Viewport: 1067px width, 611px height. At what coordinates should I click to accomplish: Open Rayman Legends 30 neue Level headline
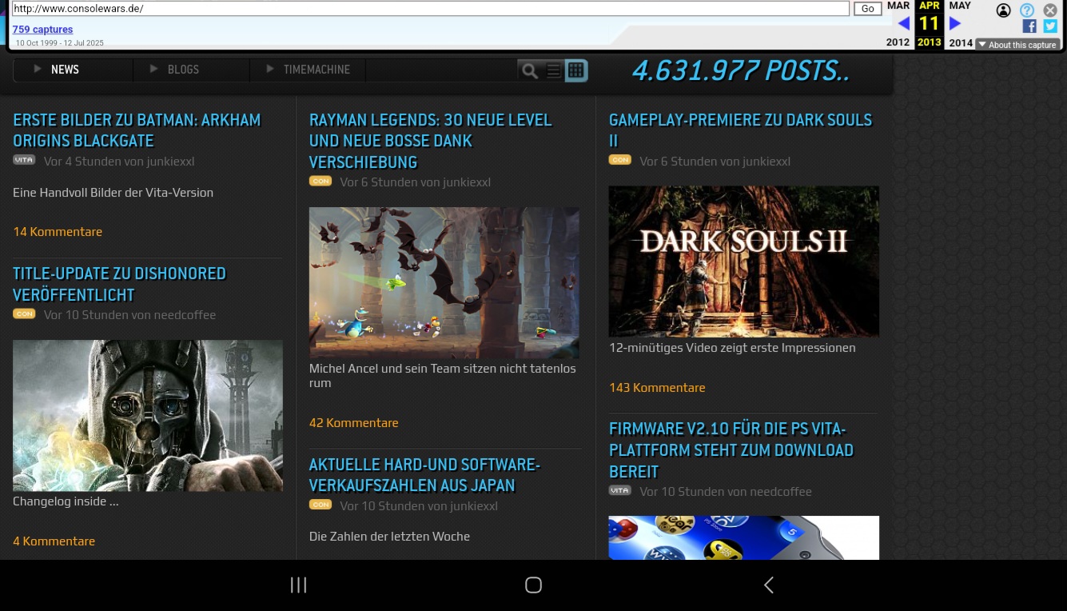click(x=431, y=141)
